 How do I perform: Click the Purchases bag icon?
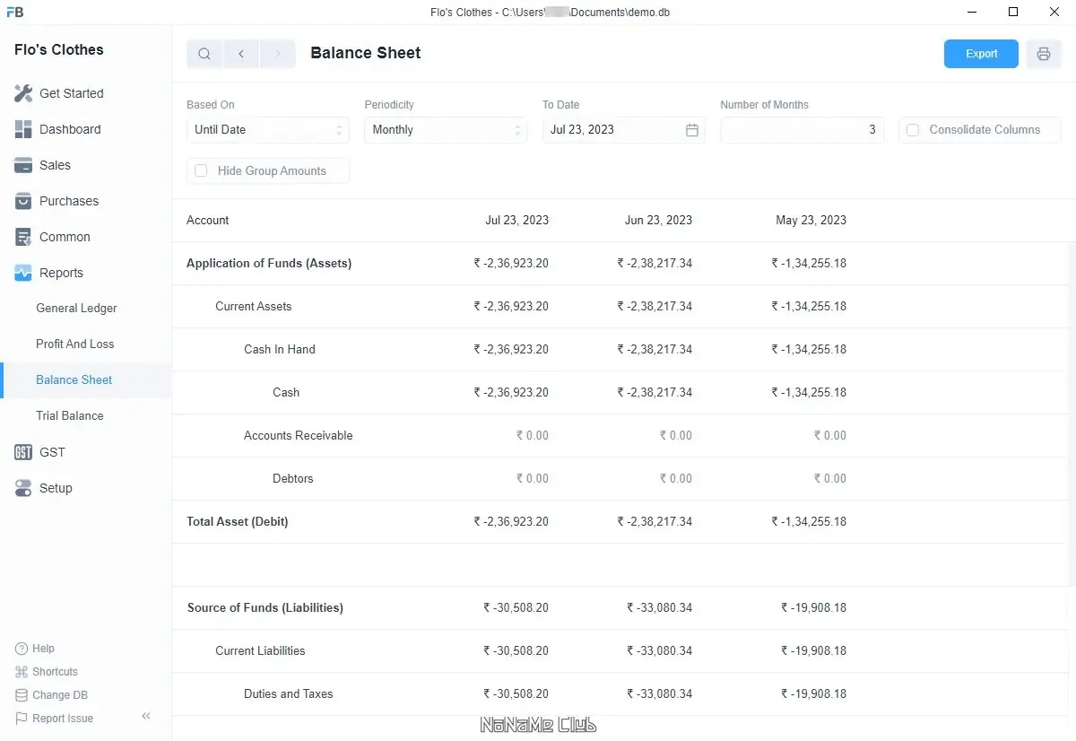[23, 201]
